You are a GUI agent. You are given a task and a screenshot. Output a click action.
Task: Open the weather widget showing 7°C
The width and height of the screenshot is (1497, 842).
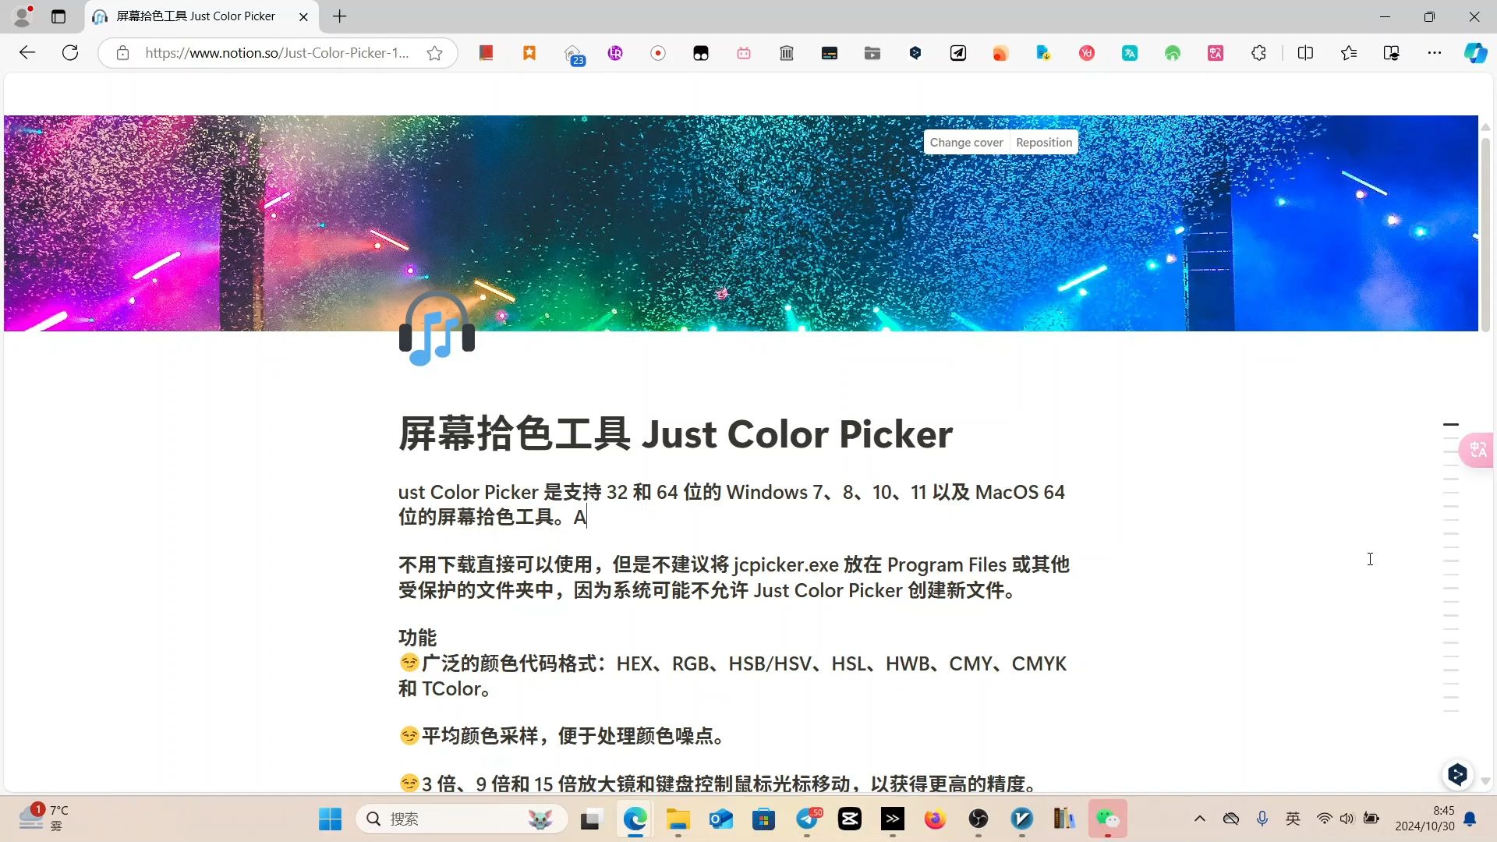[x=44, y=819]
